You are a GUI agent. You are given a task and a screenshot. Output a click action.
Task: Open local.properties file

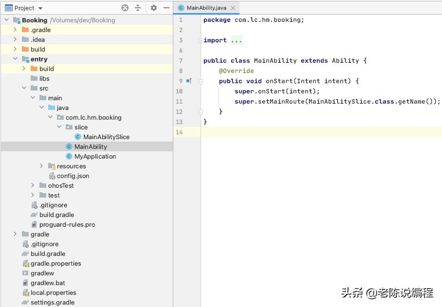[x=53, y=292]
